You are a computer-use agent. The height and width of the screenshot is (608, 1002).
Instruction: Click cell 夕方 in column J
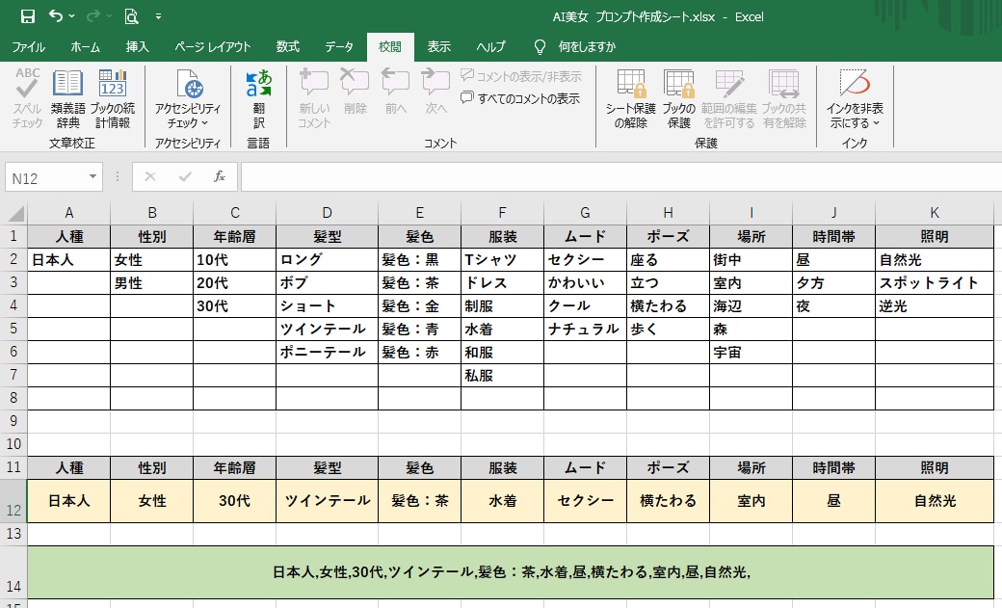pyautogui.click(x=834, y=282)
